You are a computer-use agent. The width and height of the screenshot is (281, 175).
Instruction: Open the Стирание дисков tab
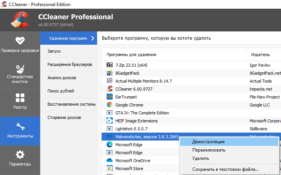click(69, 117)
